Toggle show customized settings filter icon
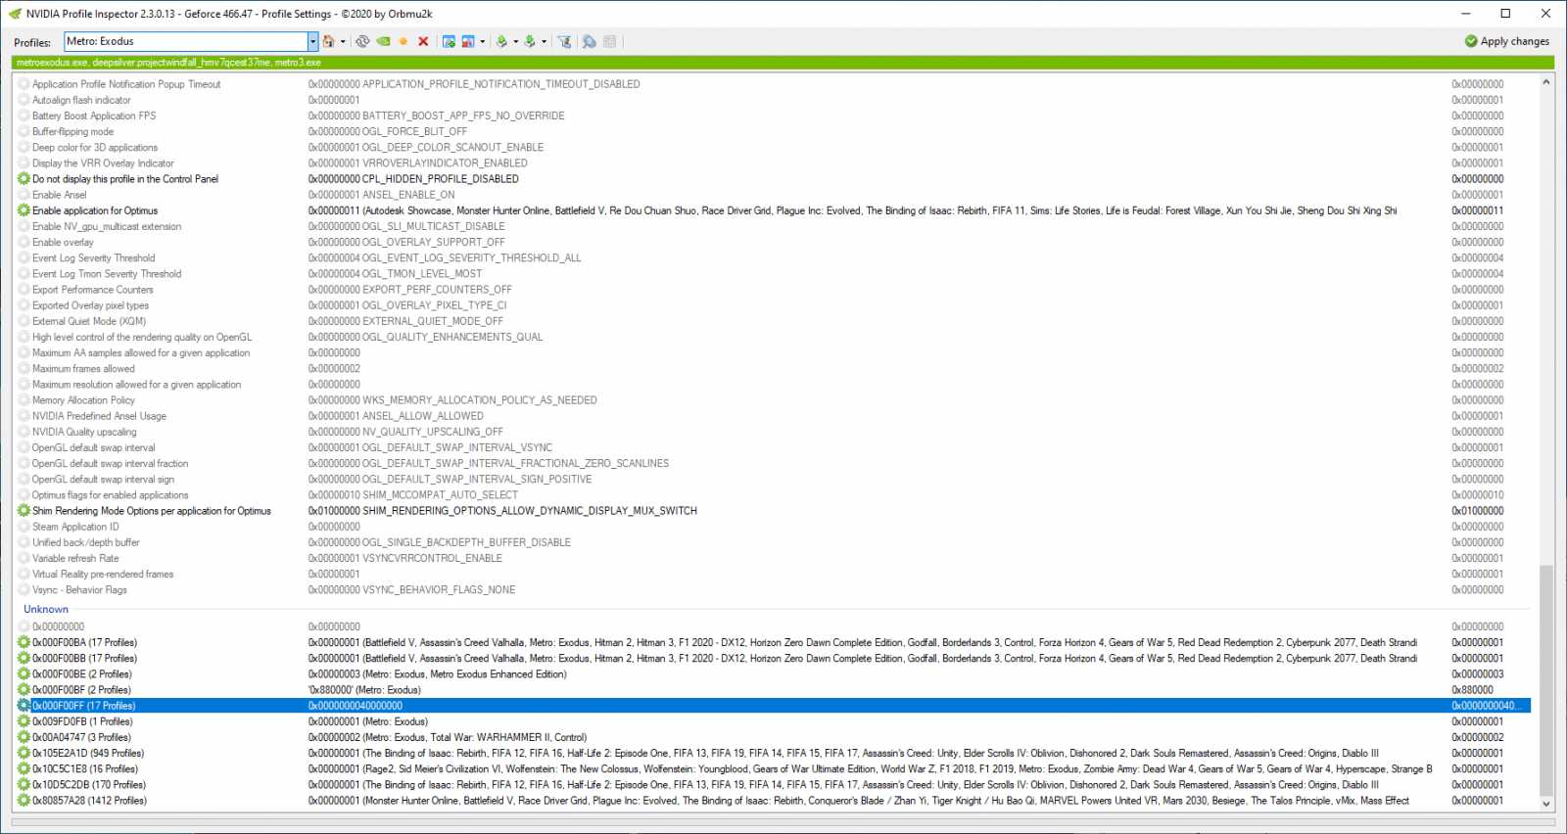Image resolution: width=1567 pixels, height=834 pixels. click(x=564, y=41)
